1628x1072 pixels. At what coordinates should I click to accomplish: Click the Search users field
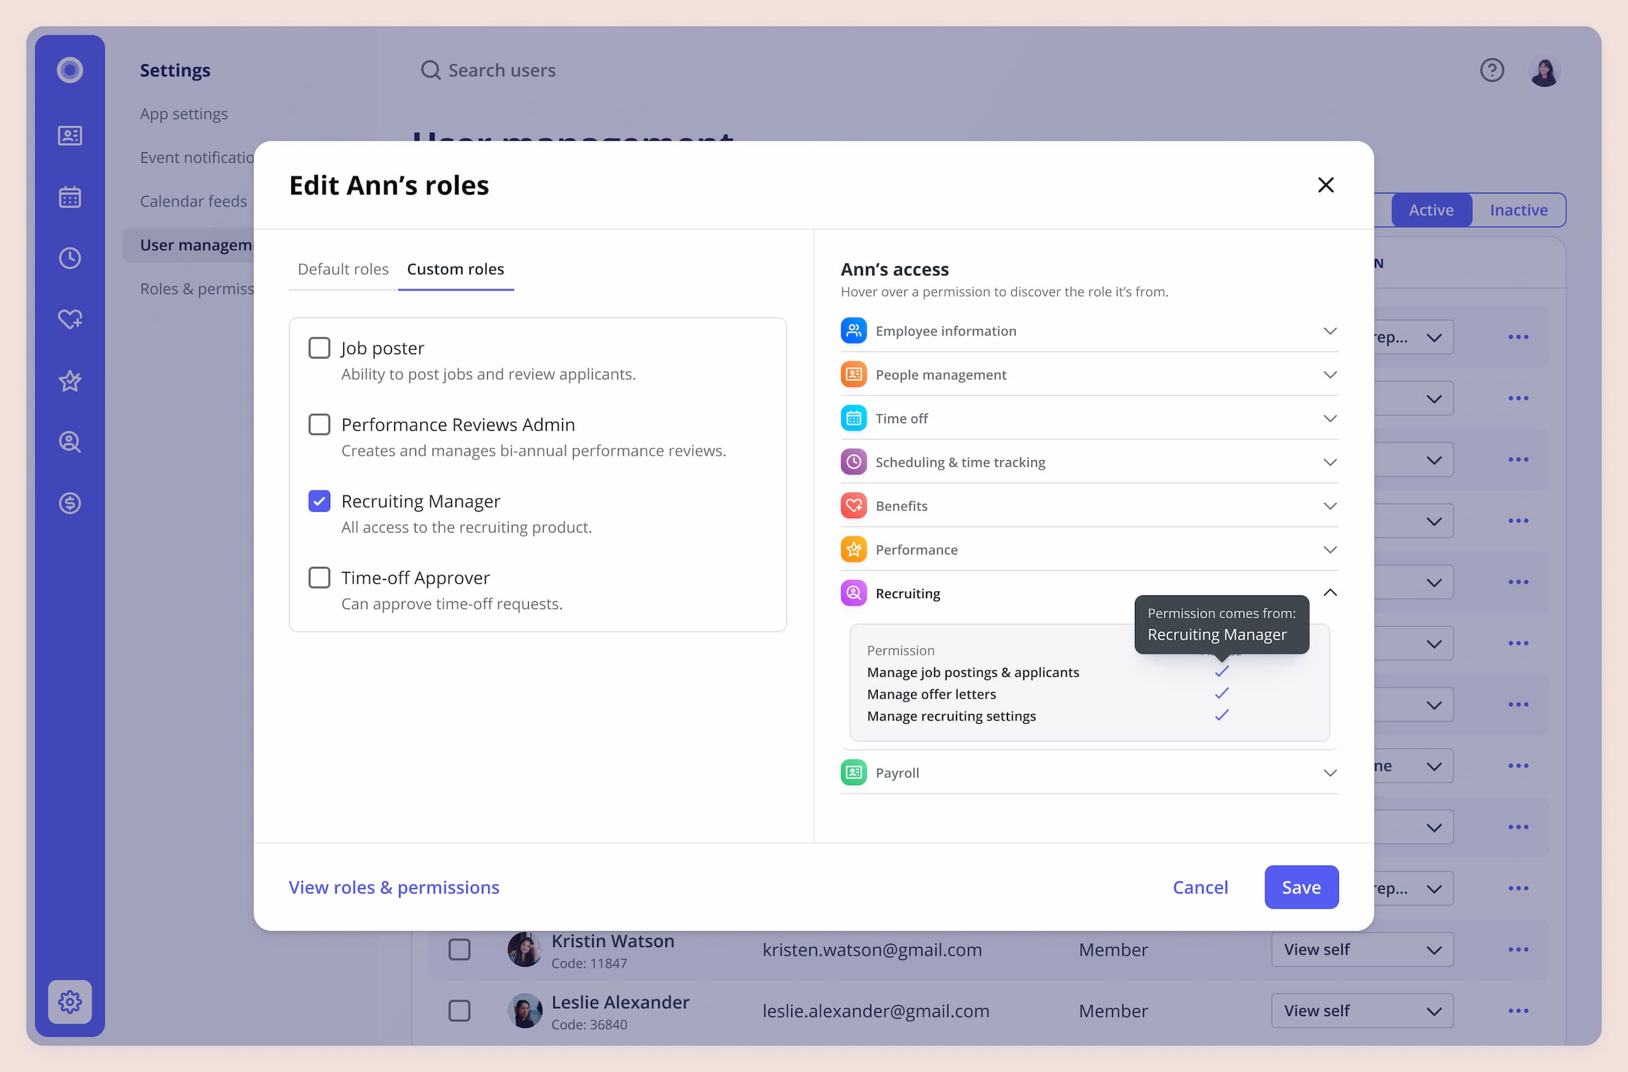pos(501,70)
